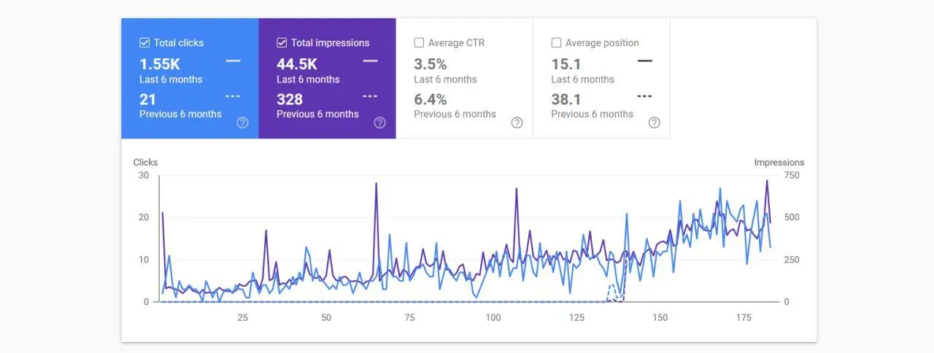Click the previous clicks value 21
Screen dimensions: 934x353
pos(148,99)
